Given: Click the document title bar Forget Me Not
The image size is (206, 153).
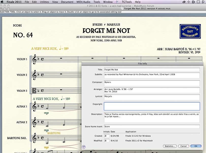Looking at the screenshot, I should pyautogui.click(x=147, y=9).
